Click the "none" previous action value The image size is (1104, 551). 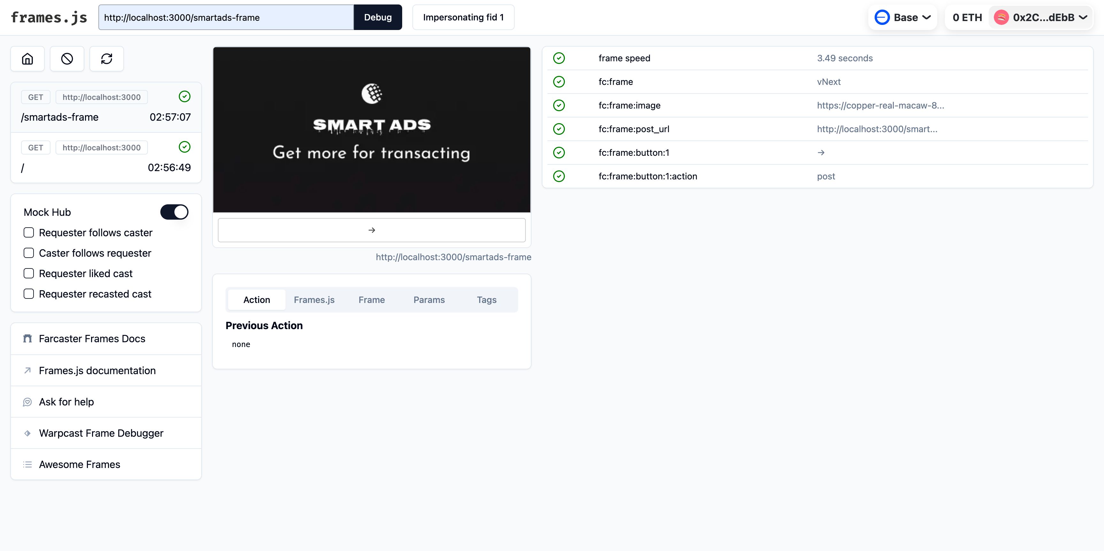click(x=241, y=344)
